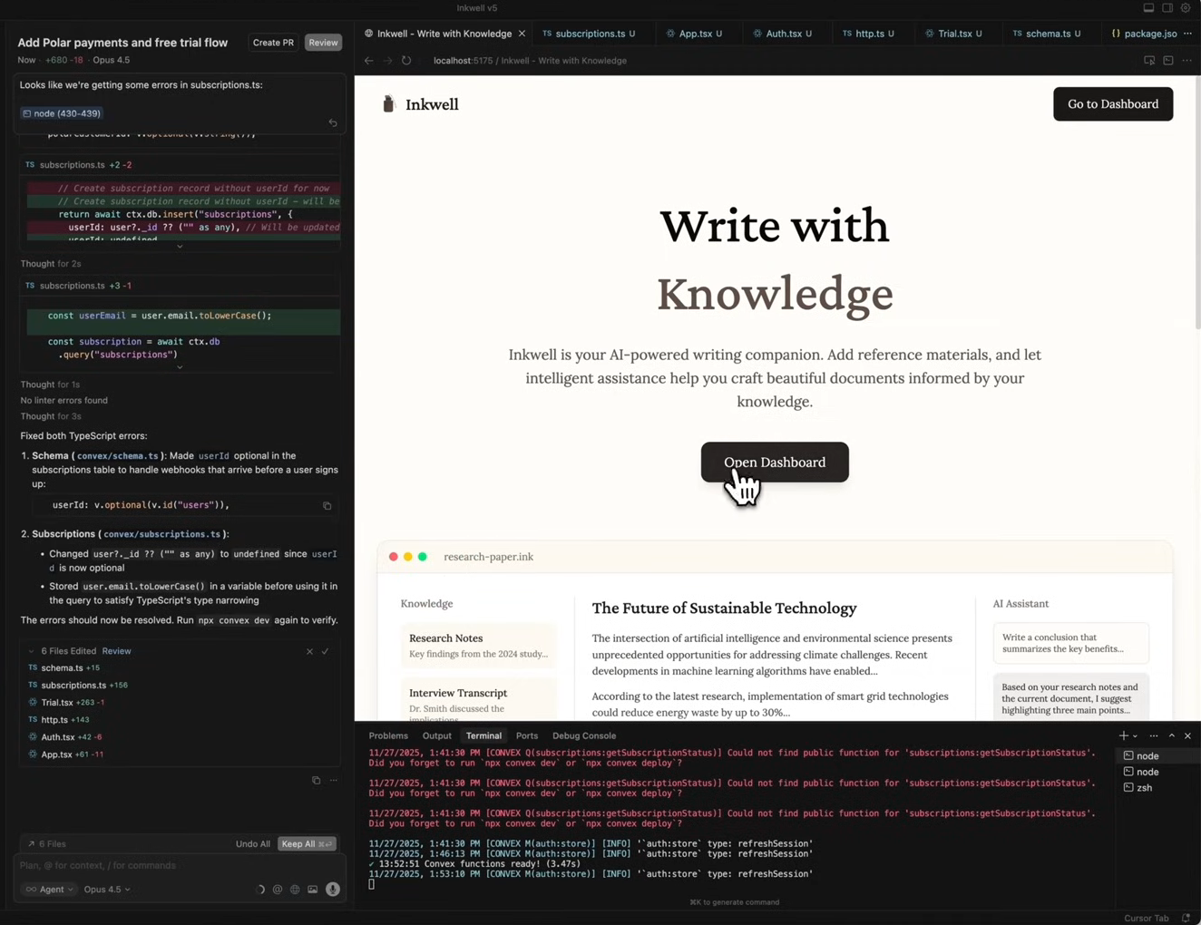The image size is (1201, 925).
Task: Open the convex/subscriptions.ts file link
Action: 162,534
